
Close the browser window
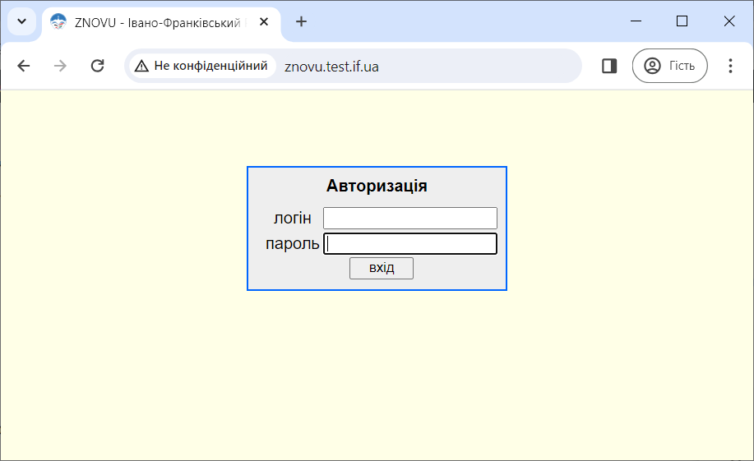coord(729,21)
